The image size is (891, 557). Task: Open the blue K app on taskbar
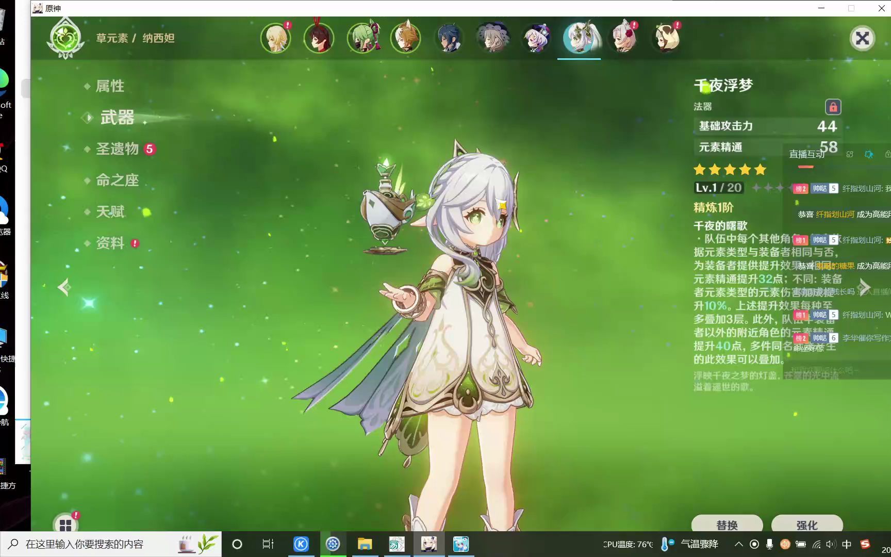pos(301,544)
